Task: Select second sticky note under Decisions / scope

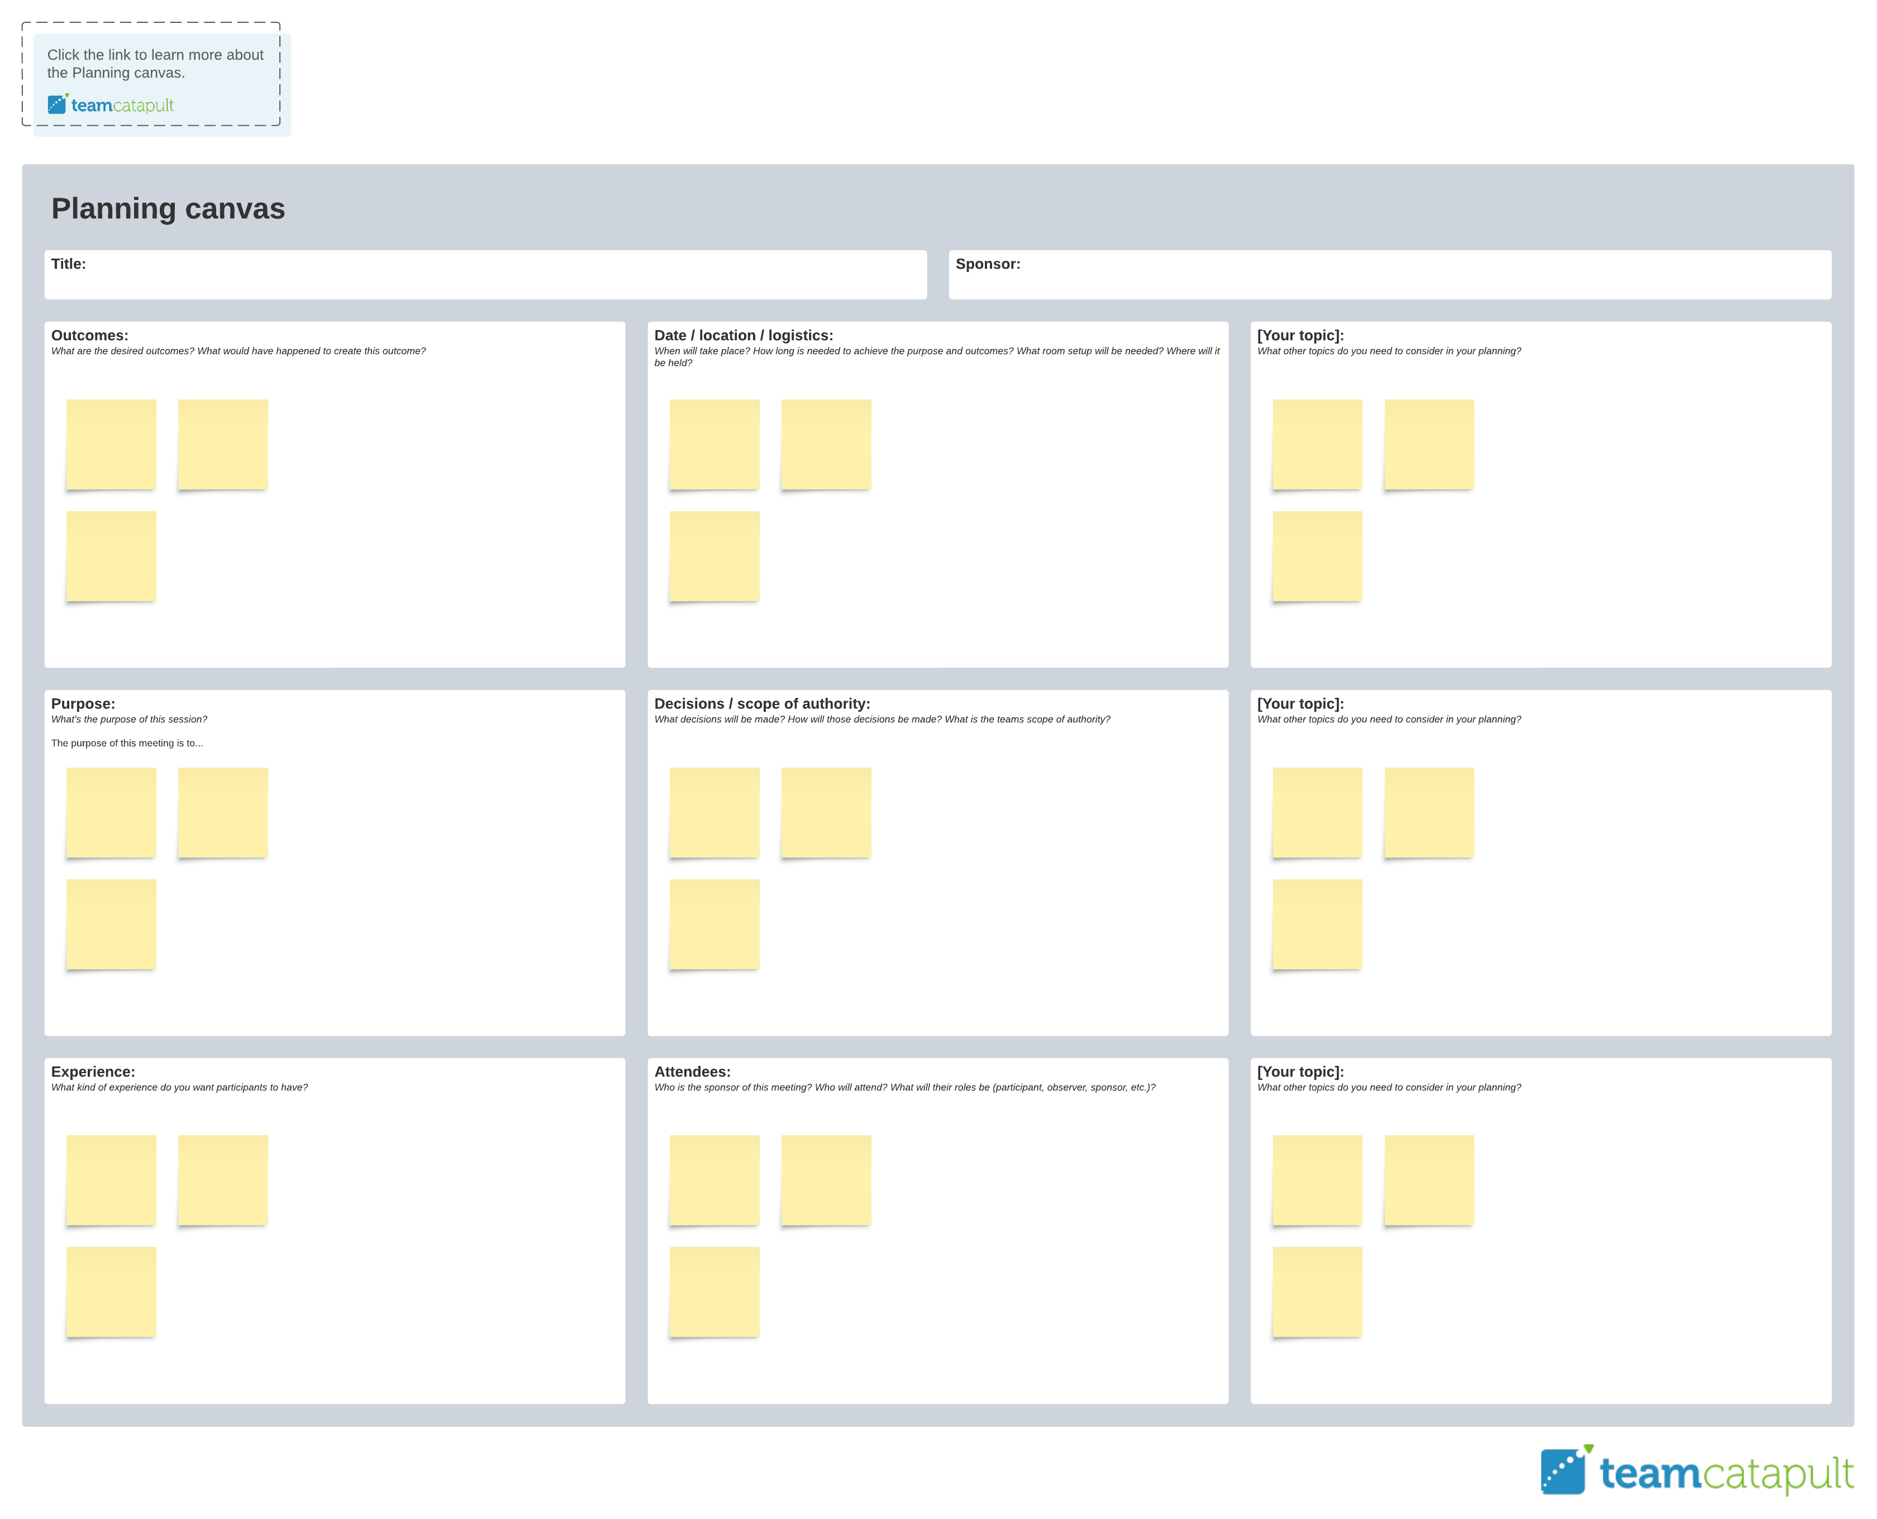Action: pyautogui.click(x=826, y=813)
